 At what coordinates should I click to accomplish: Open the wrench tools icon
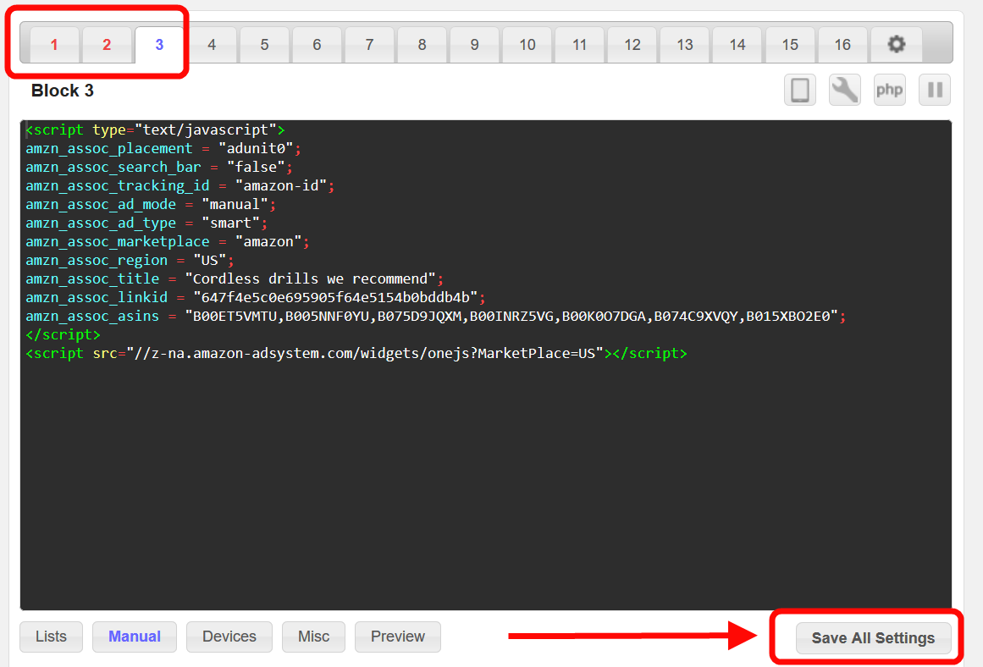pos(844,90)
